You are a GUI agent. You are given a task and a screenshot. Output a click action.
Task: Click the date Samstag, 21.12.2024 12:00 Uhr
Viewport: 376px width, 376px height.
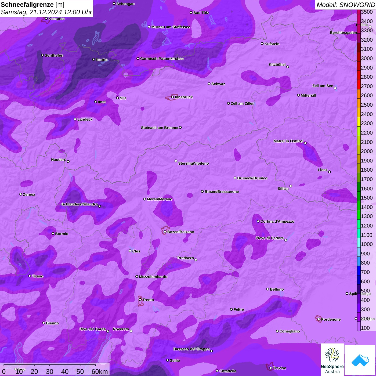[x=46, y=12]
